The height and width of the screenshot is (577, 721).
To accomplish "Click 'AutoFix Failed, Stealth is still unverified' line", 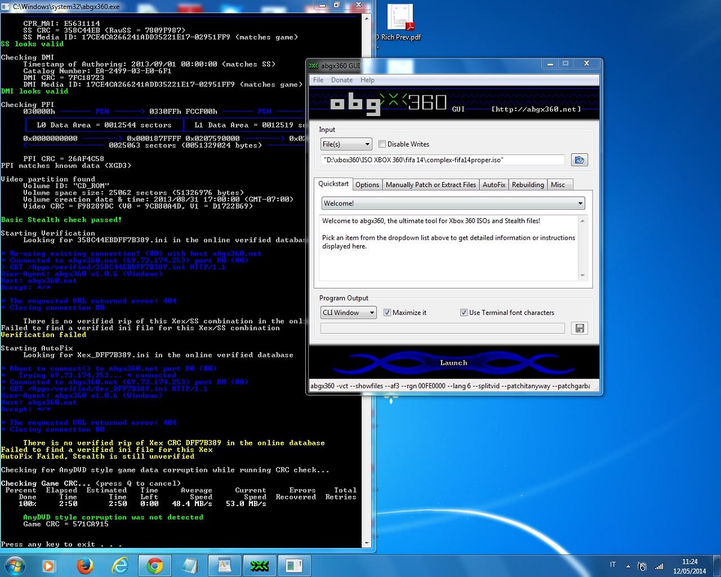I will [x=97, y=456].
